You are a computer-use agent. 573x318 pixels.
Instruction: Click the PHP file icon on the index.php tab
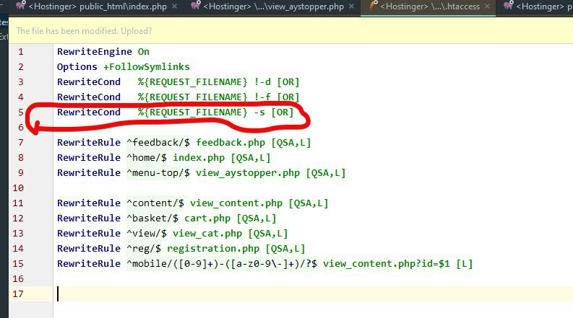point(21,6)
